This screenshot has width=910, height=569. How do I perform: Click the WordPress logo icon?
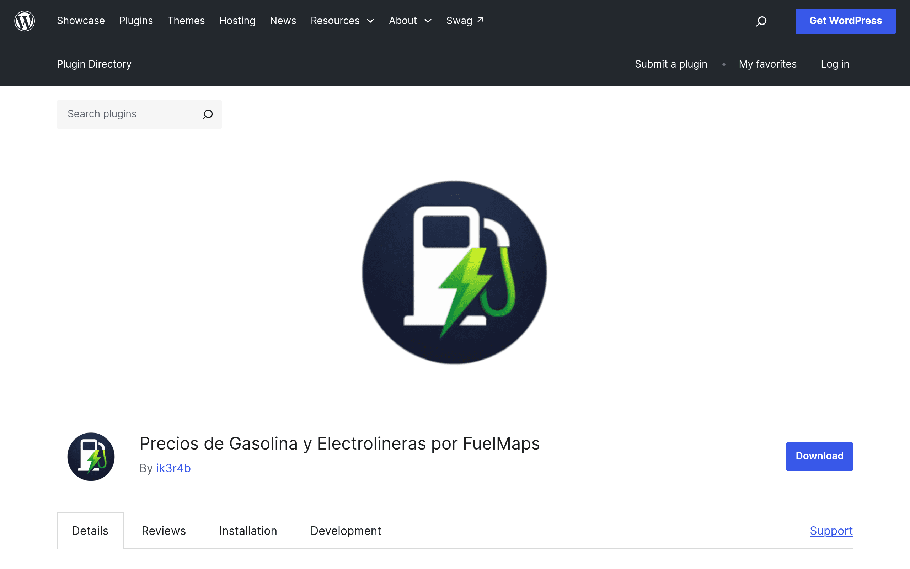click(25, 21)
